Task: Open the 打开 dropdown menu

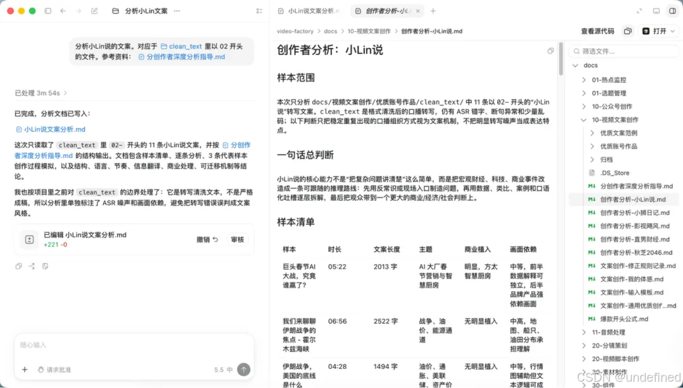Action: [x=658, y=31]
